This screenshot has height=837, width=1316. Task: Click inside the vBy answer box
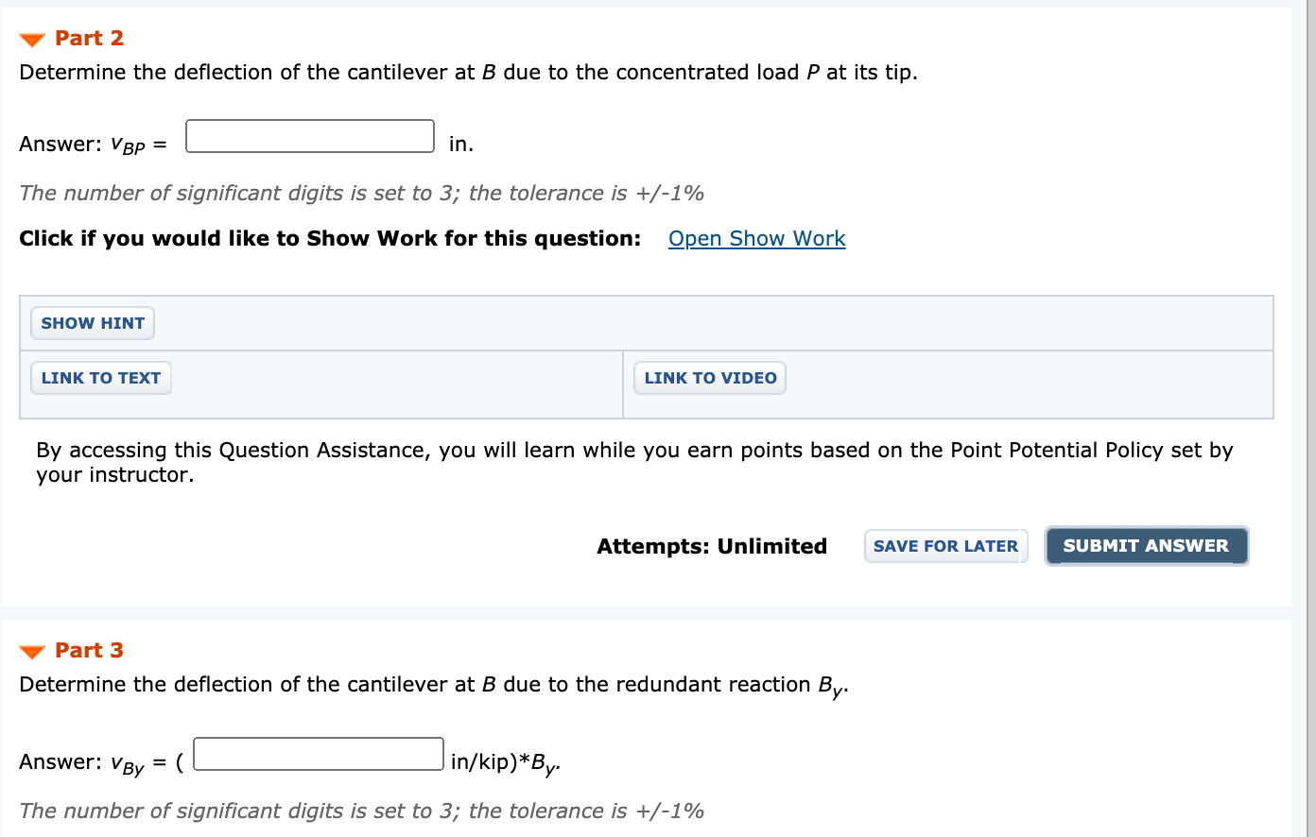point(318,753)
